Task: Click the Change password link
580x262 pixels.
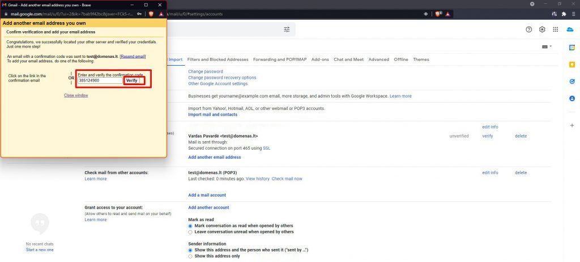Action: pyautogui.click(x=206, y=71)
